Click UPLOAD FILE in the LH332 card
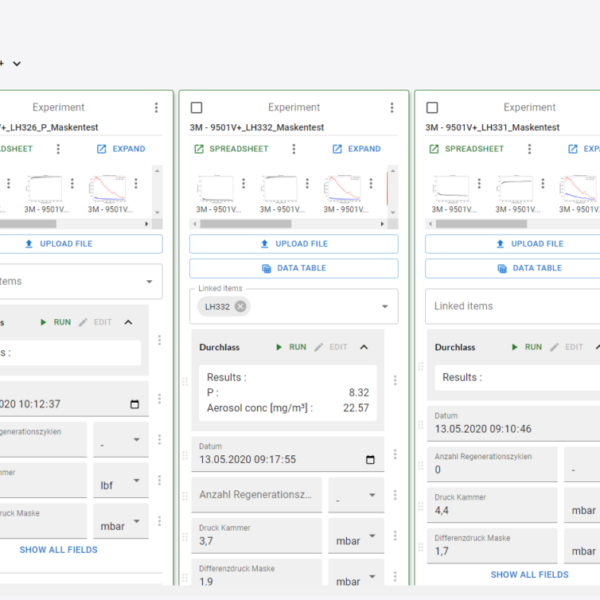This screenshot has height=600, width=600. (294, 244)
